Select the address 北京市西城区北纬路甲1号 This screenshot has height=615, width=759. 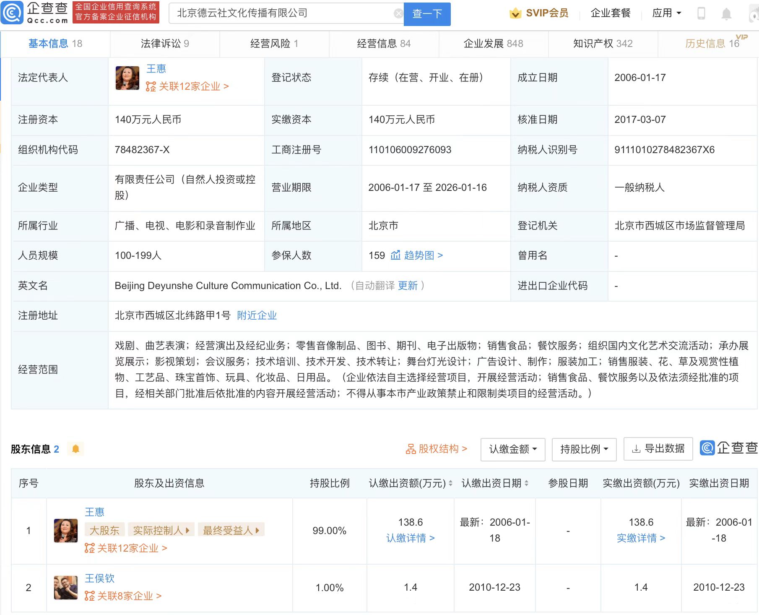(x=172, y=315)
